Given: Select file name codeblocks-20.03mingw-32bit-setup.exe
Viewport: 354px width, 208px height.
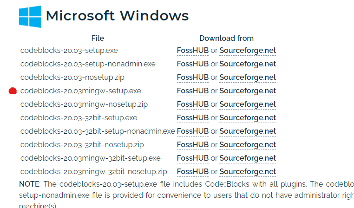Looking at the screenshot, I should (x=91, y=158).
